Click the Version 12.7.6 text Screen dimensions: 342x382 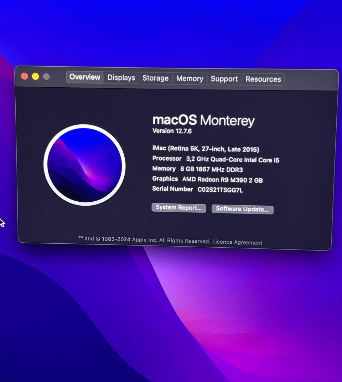coord(172,131)
